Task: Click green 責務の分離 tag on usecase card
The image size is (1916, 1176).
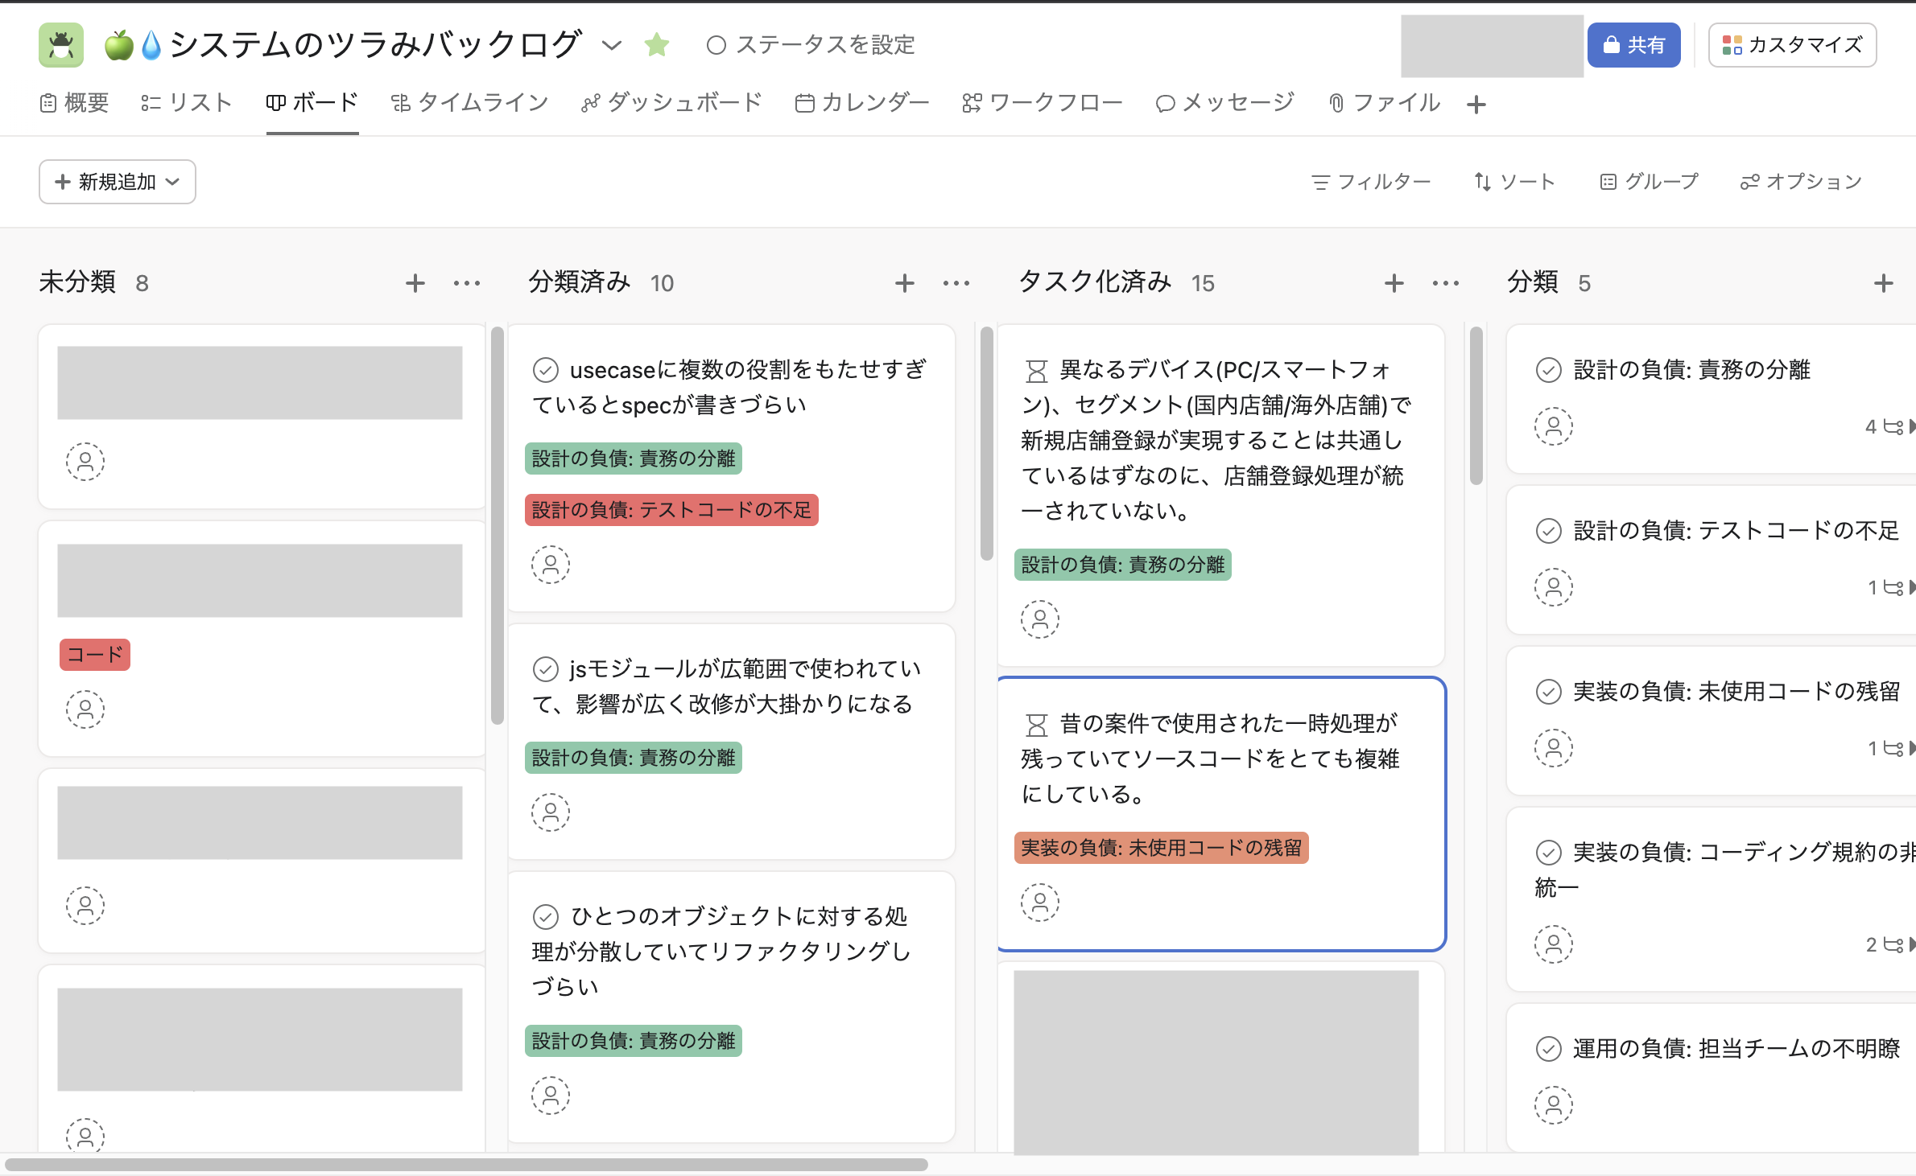Action: [x=634, y=458]
